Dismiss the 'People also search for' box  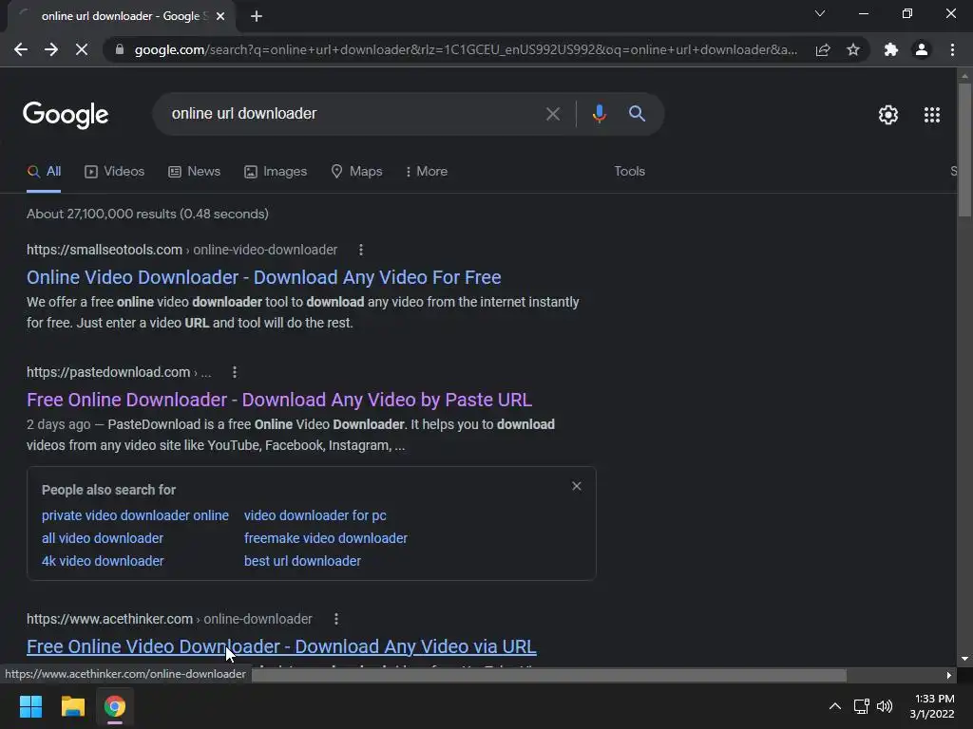click(577, 486)
